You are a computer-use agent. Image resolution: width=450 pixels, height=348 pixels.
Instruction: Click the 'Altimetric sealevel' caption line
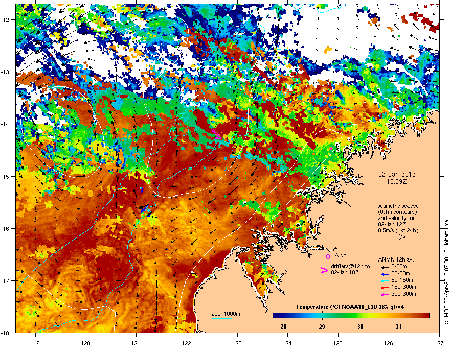click(x=399, y=206)
